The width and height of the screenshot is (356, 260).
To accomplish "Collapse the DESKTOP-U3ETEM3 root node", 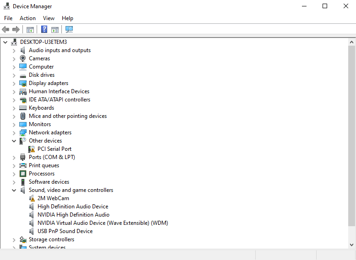I will [5, 42].
